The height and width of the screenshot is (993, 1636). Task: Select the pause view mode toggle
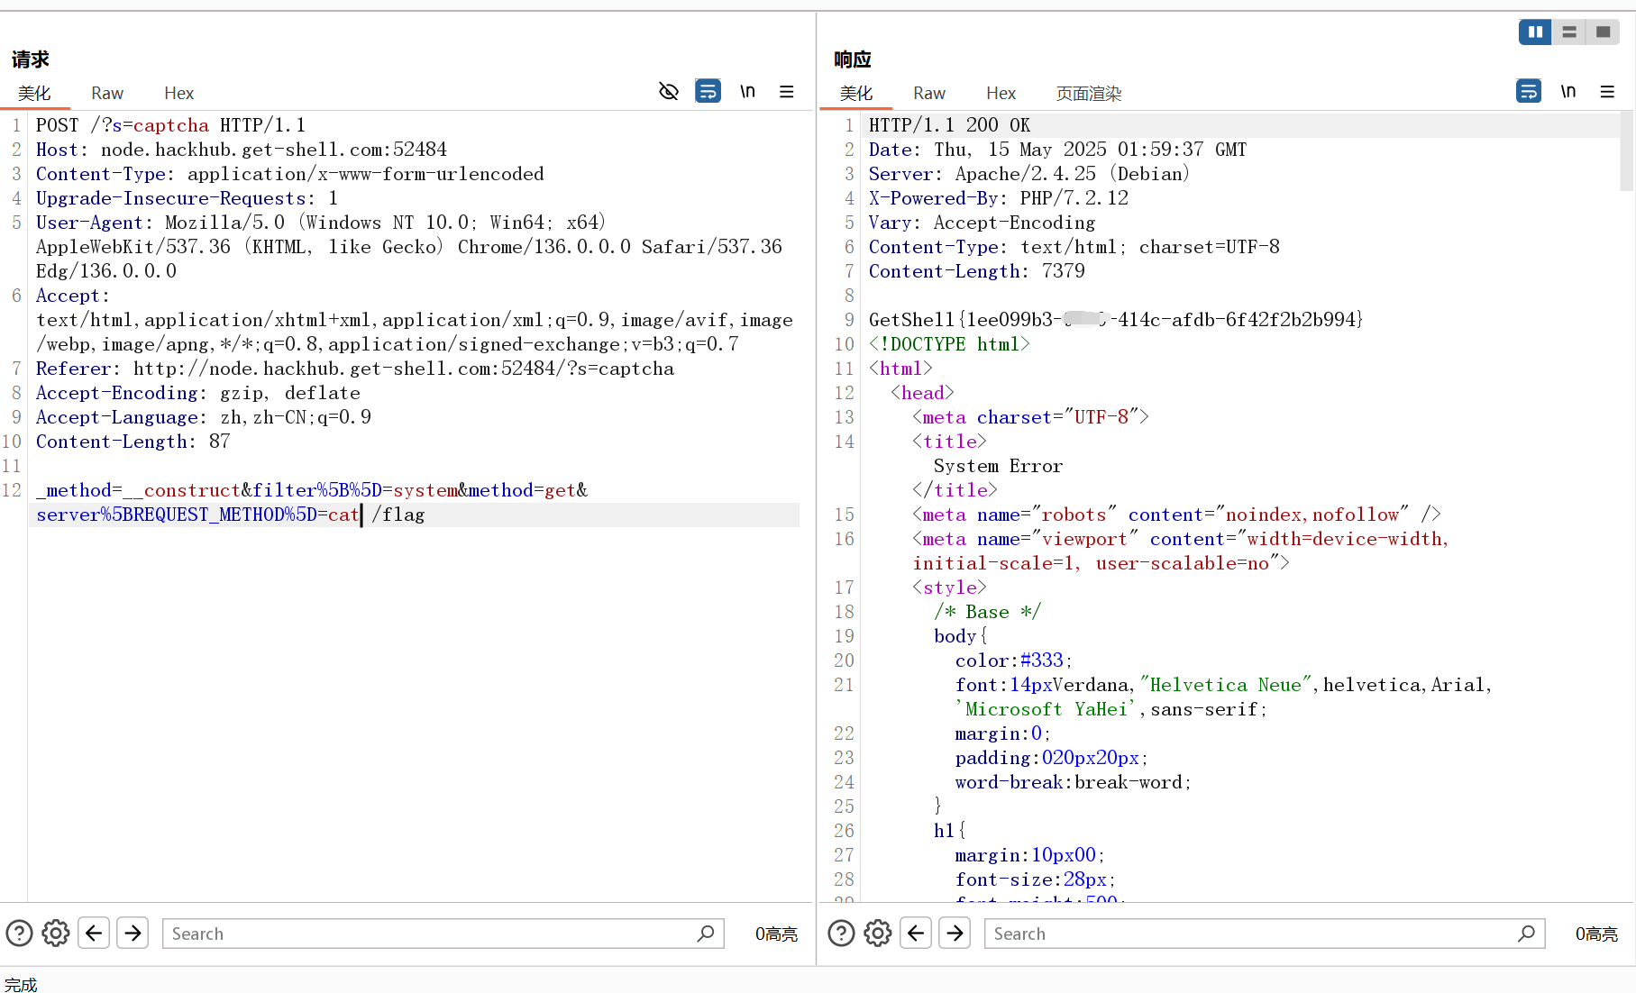1535,32
